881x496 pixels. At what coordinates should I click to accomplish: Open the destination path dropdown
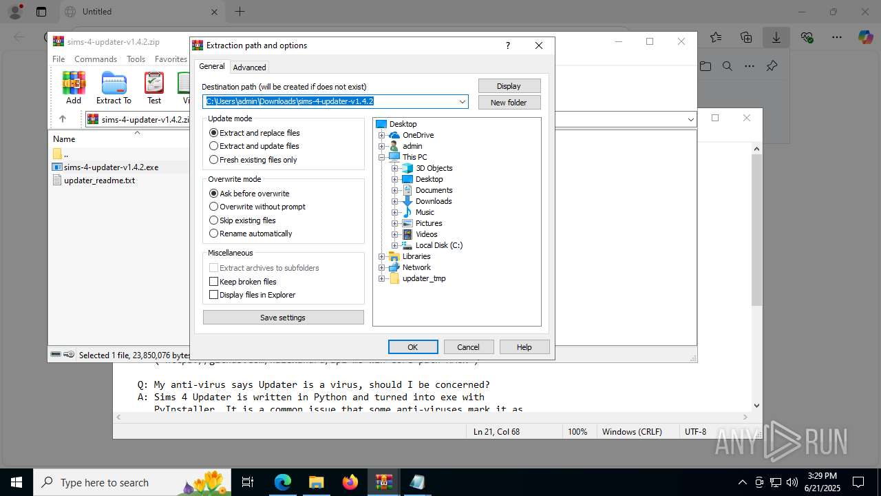click(463, 101)
